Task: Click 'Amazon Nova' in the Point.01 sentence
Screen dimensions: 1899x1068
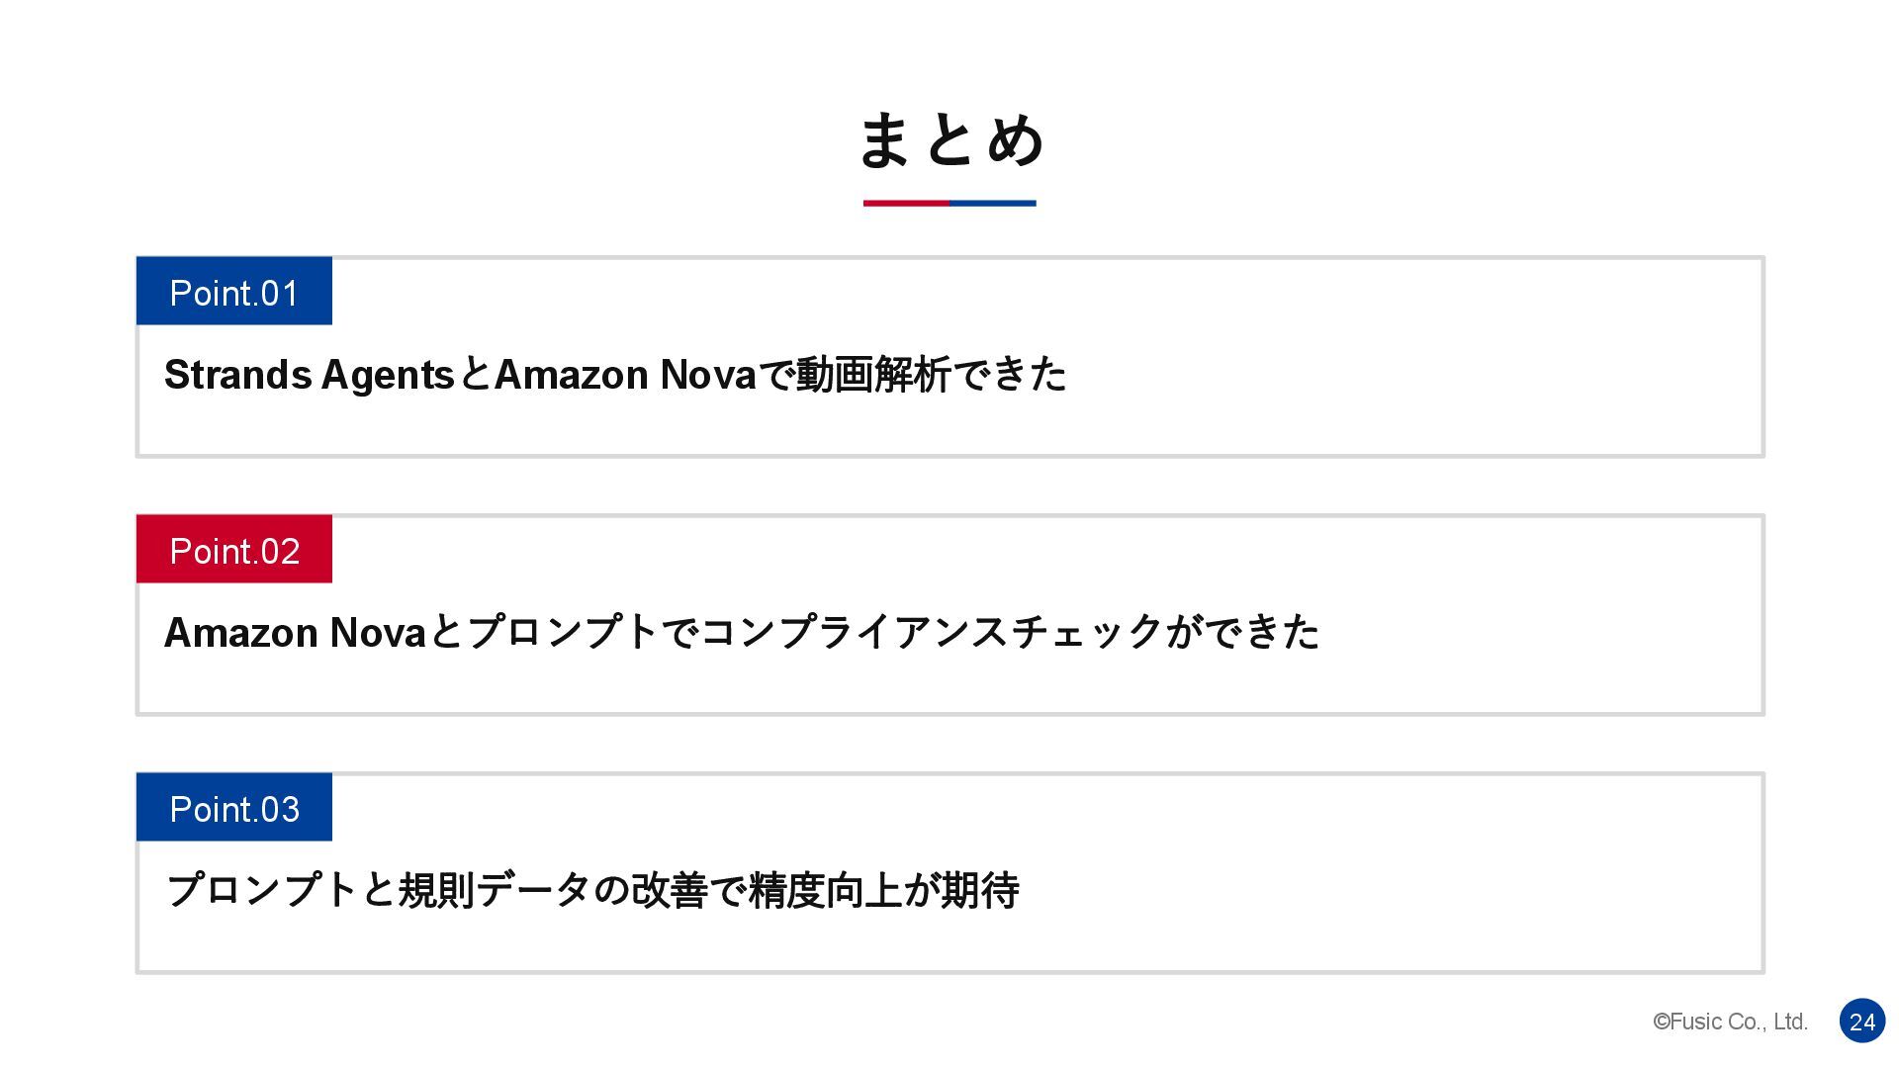Action: click(625, 375)
